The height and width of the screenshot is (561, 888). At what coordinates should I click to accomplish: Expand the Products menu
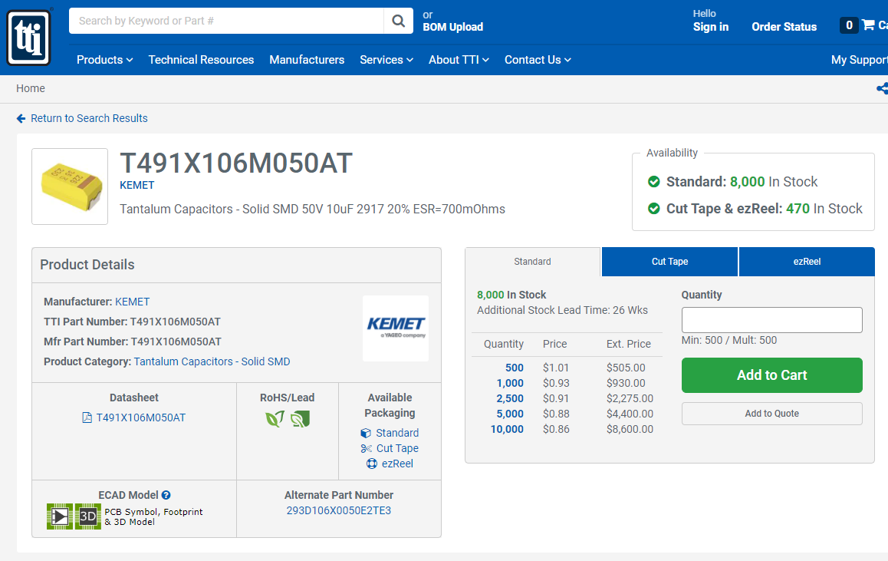coord(105,60)
